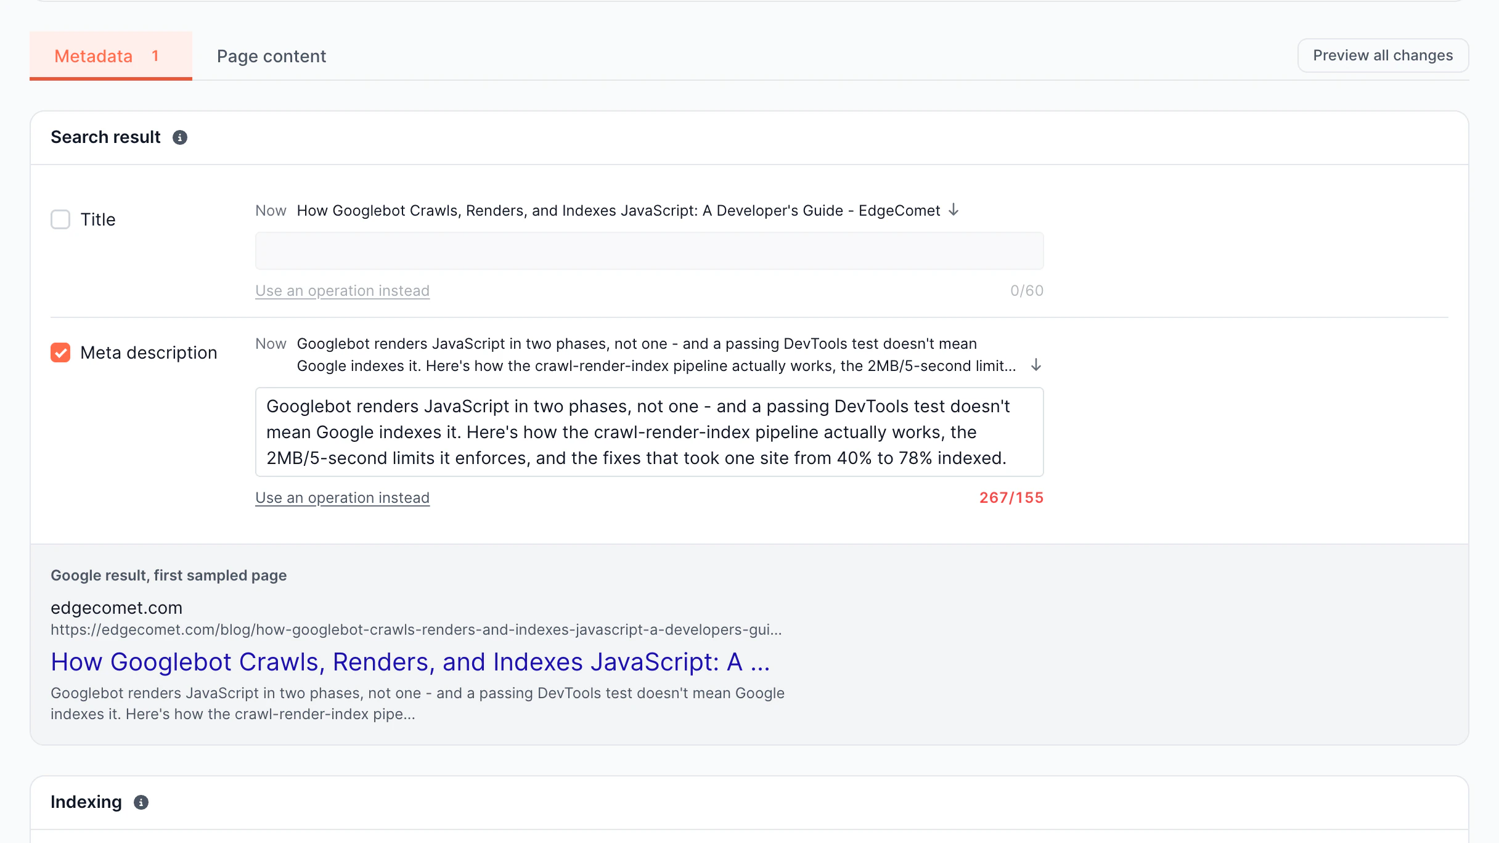Focus the empty Title input field
This screenshot has width=1499, height=843.
coord(650,251)
